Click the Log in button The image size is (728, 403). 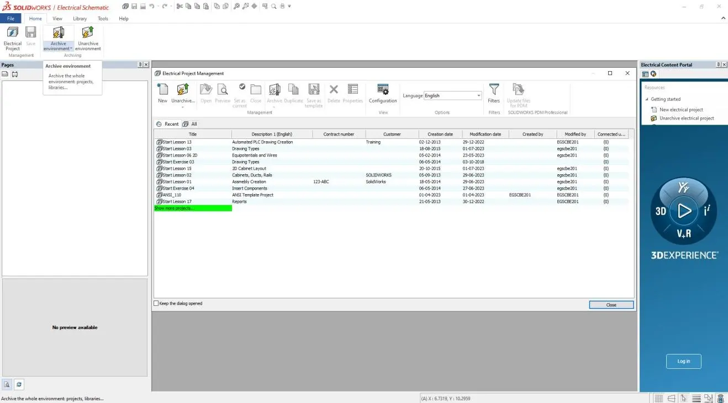(x=683, y=361)
